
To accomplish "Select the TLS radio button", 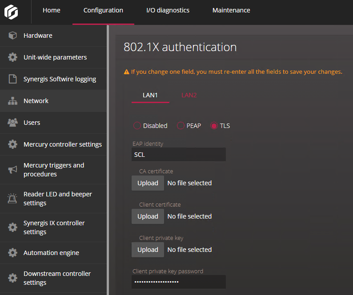I will pos(214,126).
